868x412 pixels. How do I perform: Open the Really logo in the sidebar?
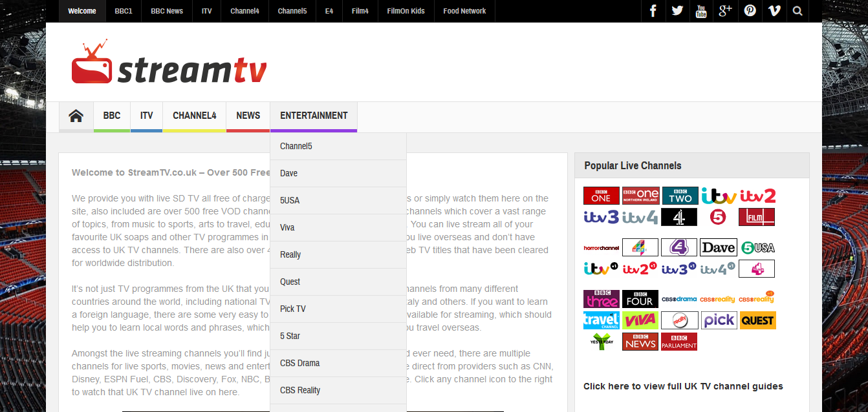679,320
